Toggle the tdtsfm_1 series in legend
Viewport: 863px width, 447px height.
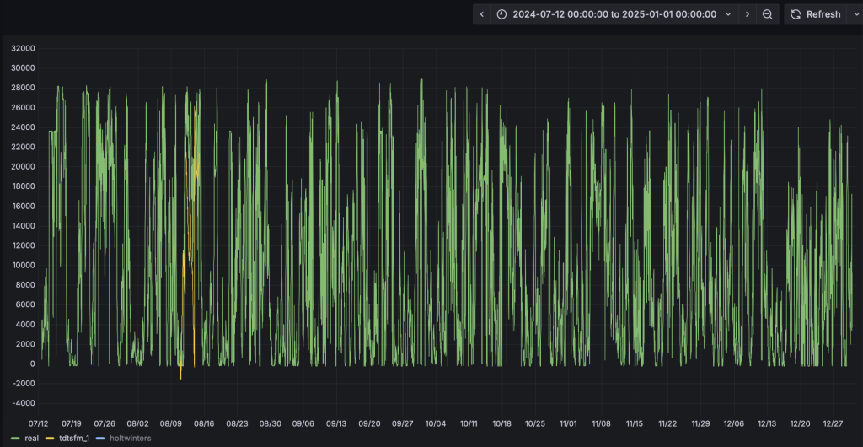pos(74,439)
